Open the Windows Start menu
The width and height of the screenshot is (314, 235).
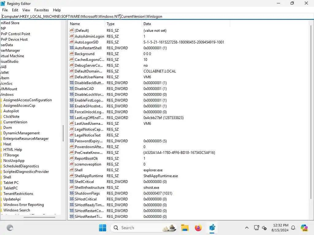102,228
